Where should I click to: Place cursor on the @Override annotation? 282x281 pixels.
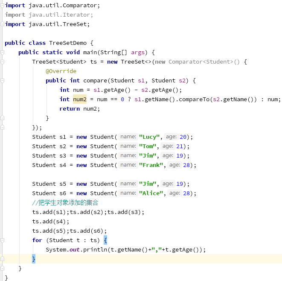click(x=61, y=71)
